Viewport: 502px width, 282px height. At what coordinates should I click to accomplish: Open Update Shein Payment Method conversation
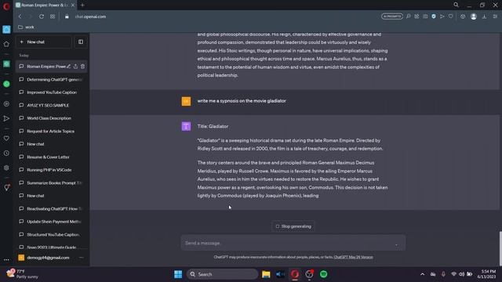coord(51,222)
